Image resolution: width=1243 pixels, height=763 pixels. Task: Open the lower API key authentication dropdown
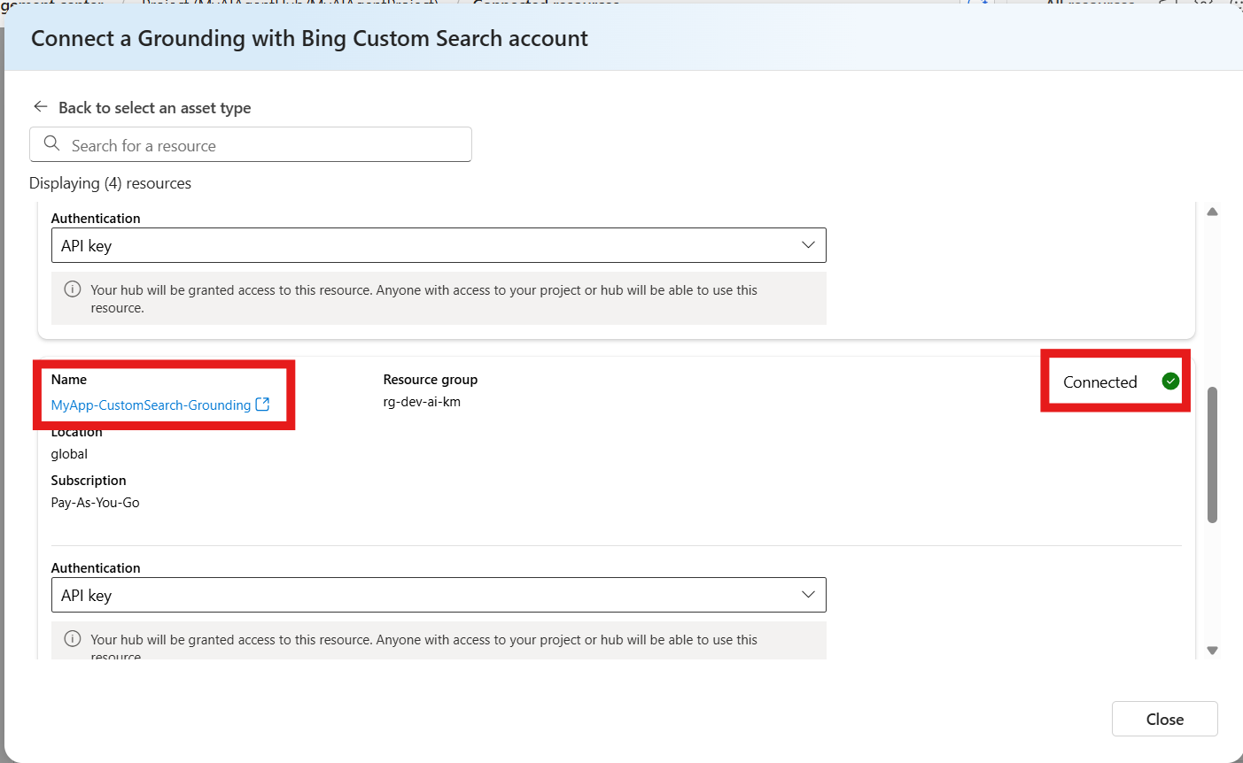pos(807,595)
